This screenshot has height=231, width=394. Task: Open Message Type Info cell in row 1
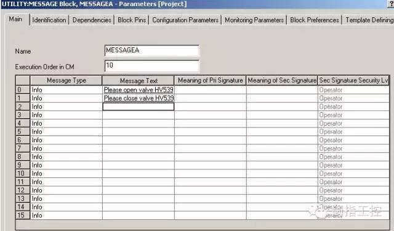tap(66, 99)
